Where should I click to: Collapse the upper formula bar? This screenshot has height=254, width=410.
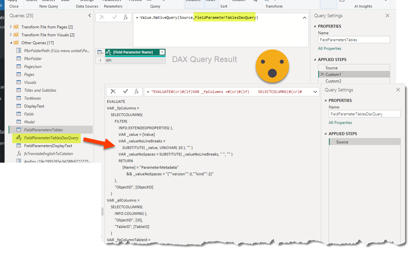coord(304,18)
